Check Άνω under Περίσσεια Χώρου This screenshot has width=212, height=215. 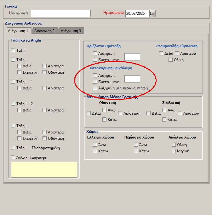(x=136, y=145)
